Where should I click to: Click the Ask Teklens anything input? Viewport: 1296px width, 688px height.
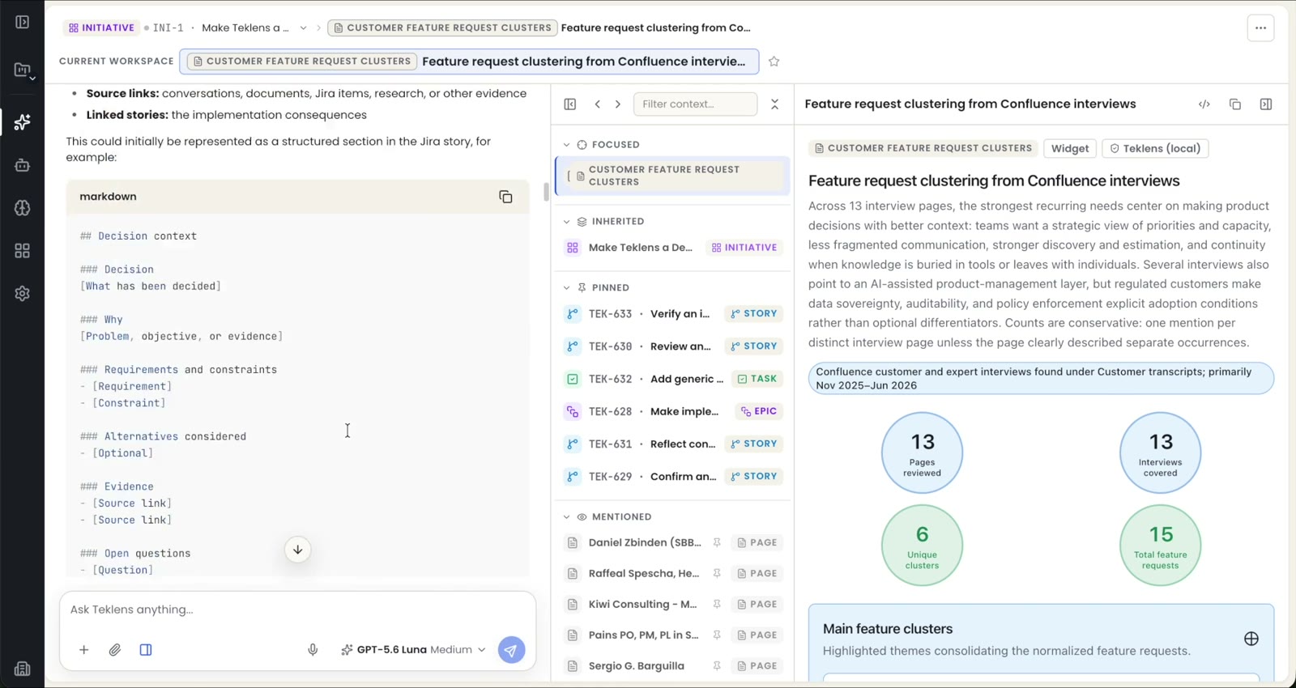pyautogui.click(x=297, y=609)
